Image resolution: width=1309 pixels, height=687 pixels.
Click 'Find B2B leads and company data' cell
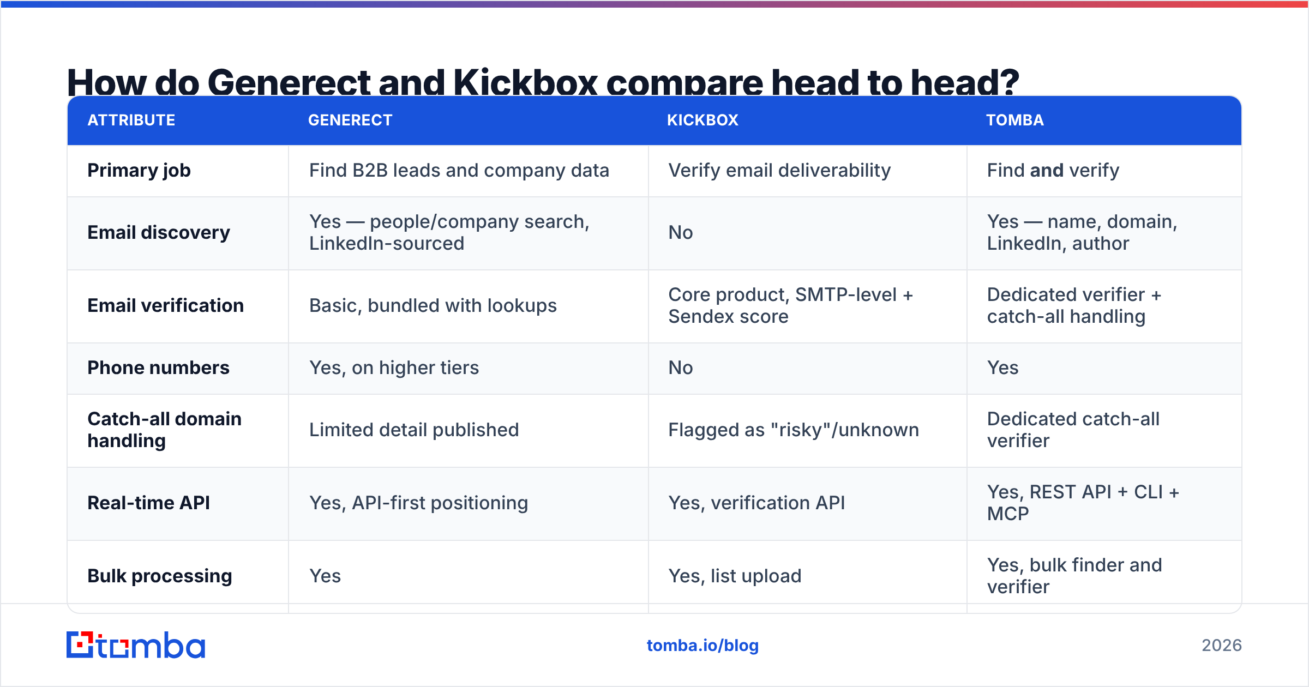tap(459, 171)
